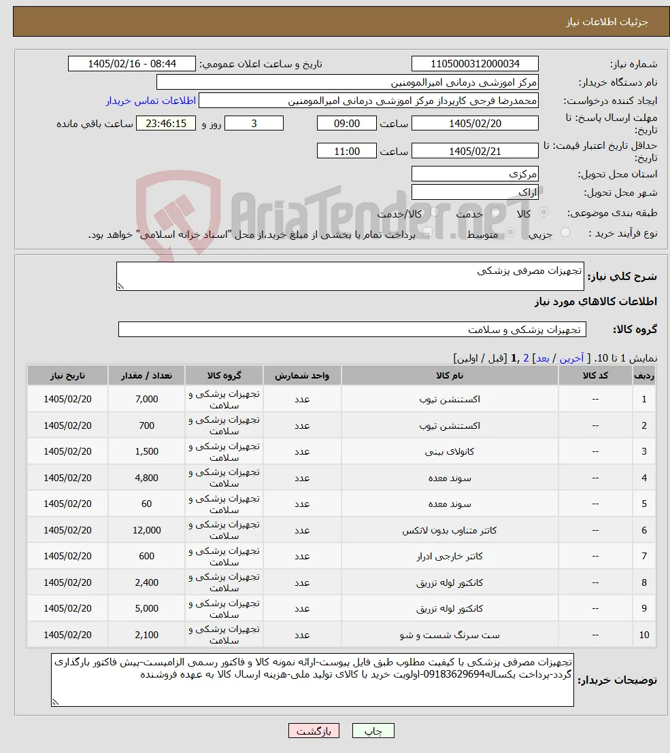
Task: Click quantity 700 in row 2
Action: 147,425
